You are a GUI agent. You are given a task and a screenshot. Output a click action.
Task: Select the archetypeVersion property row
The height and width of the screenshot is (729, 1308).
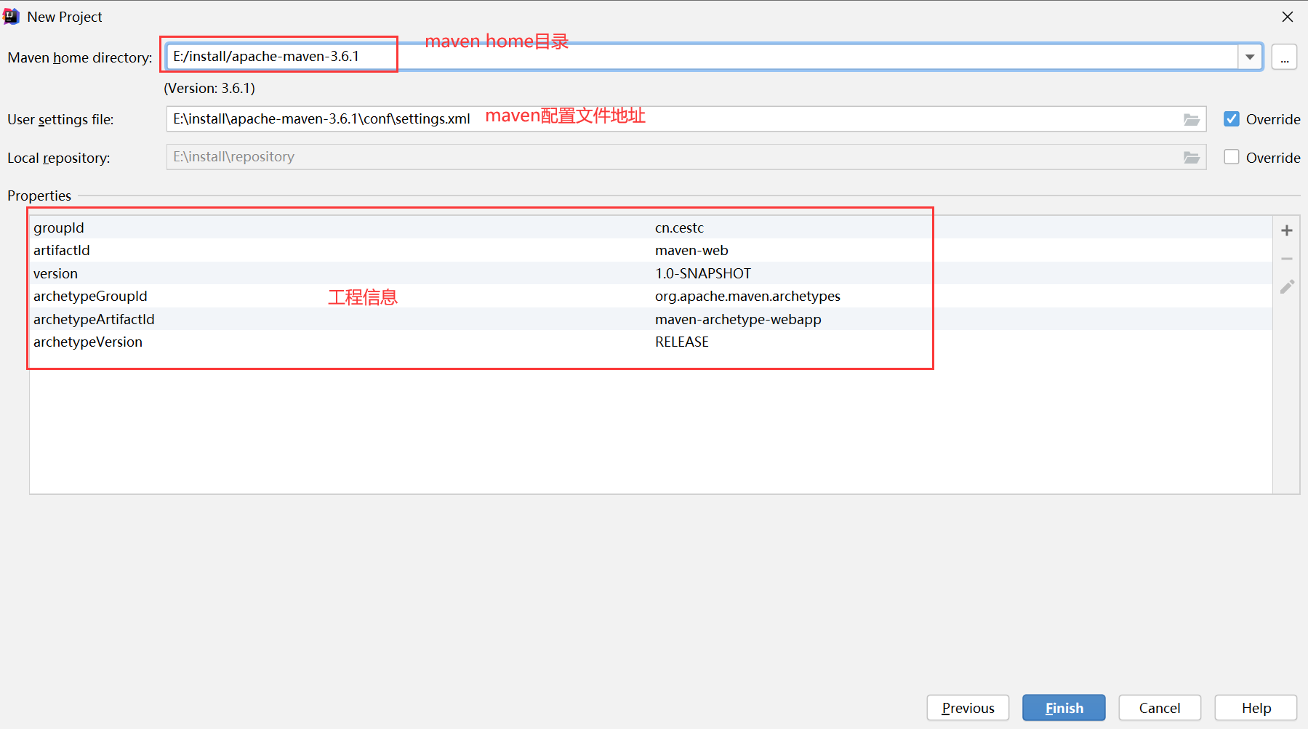click(651, 342)
